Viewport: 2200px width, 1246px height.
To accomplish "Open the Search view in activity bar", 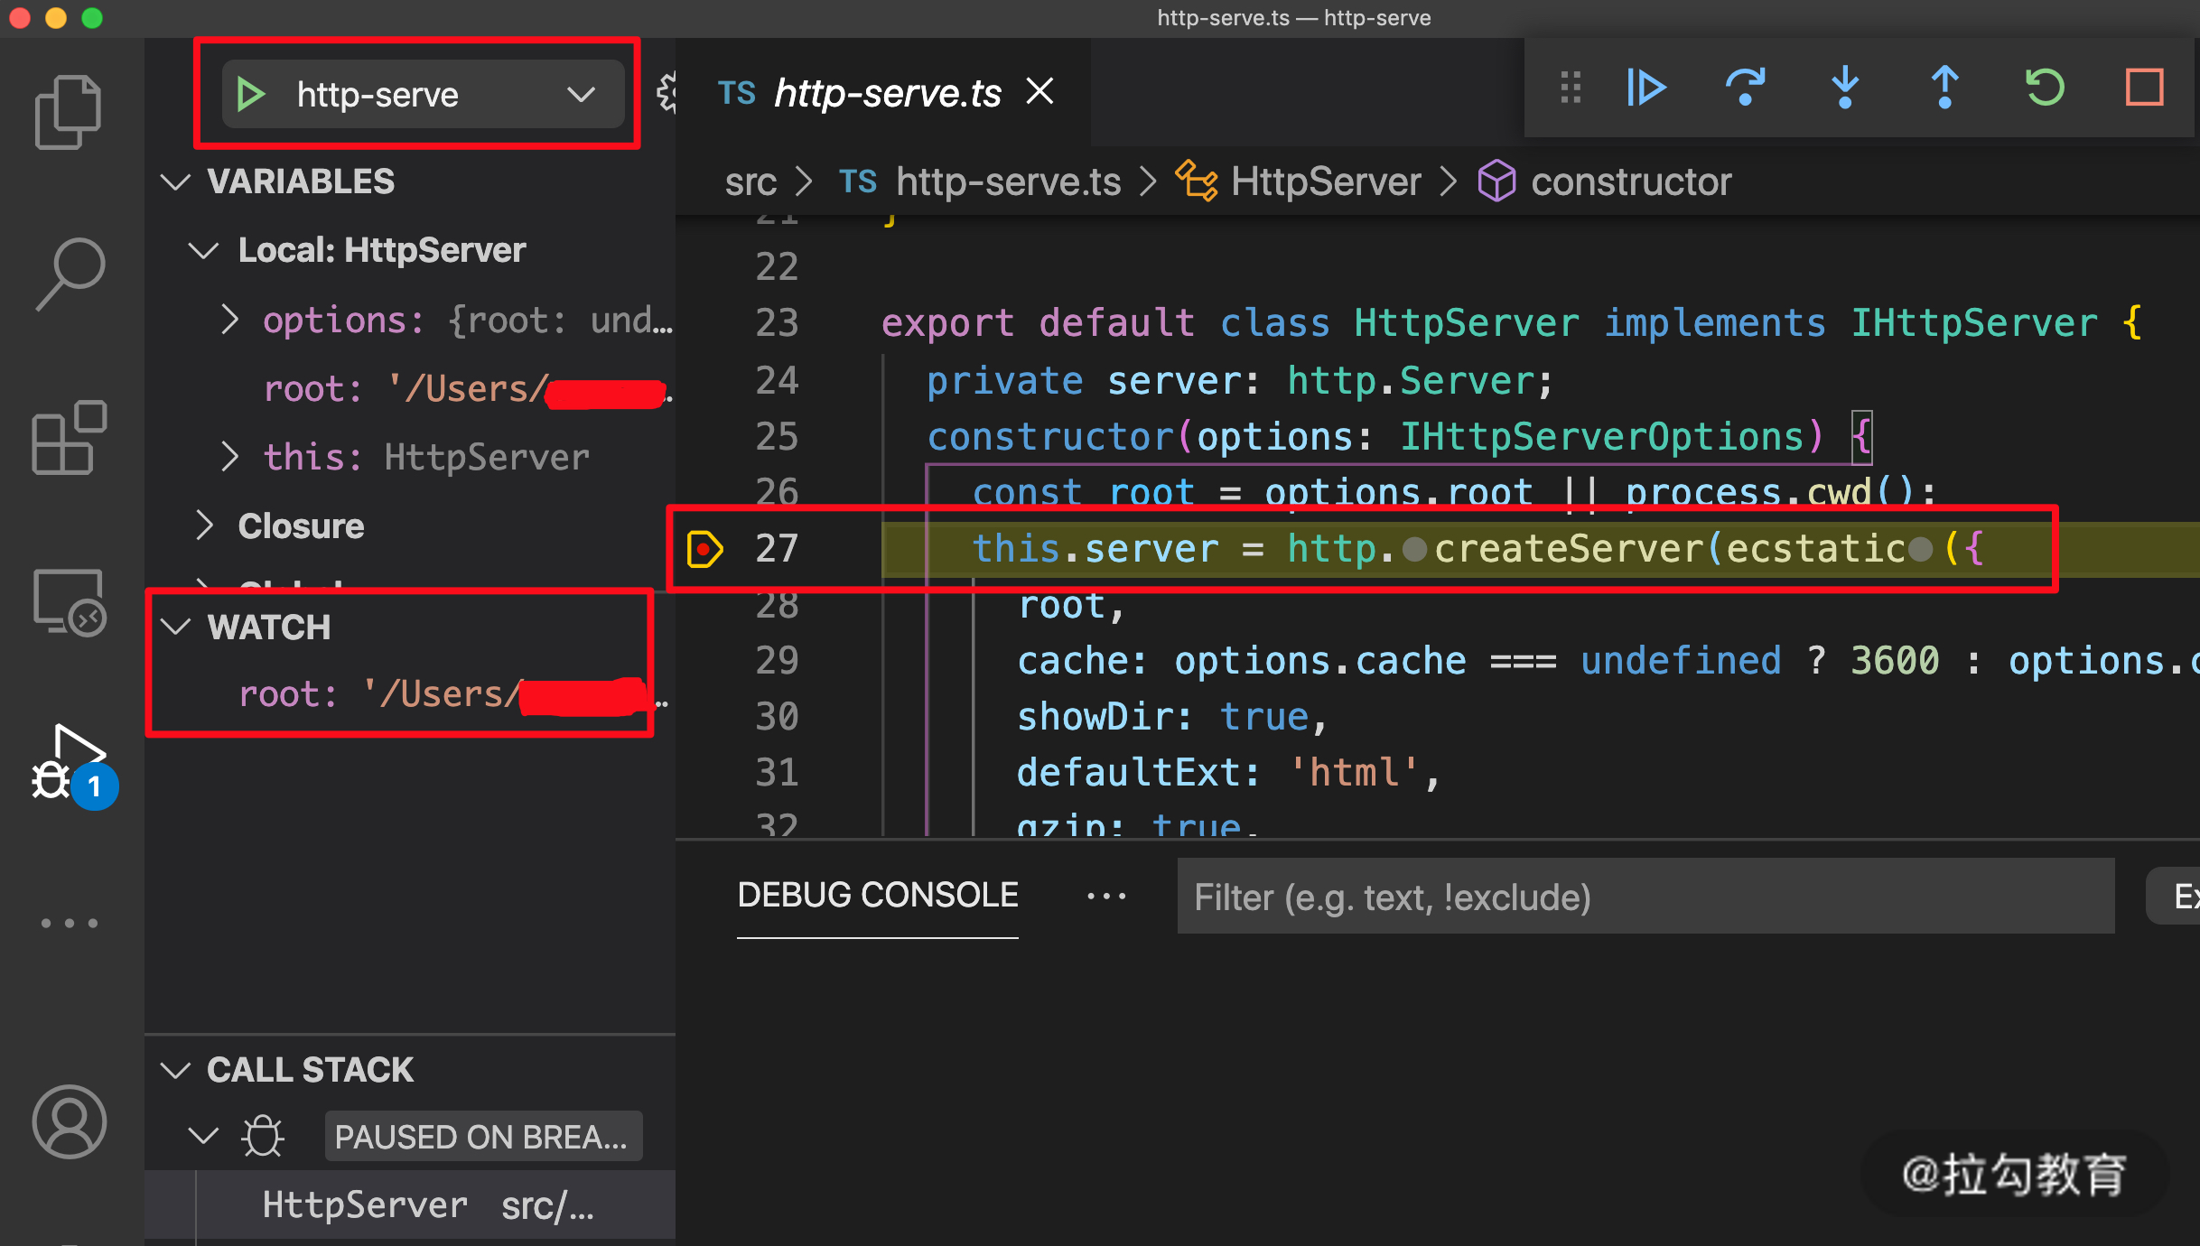I will [x=69, y=274].
